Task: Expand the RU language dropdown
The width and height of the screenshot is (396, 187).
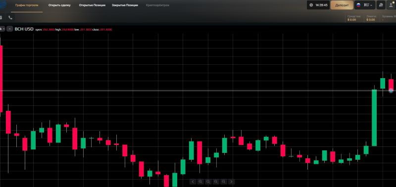Action: (x=365, y=5)
